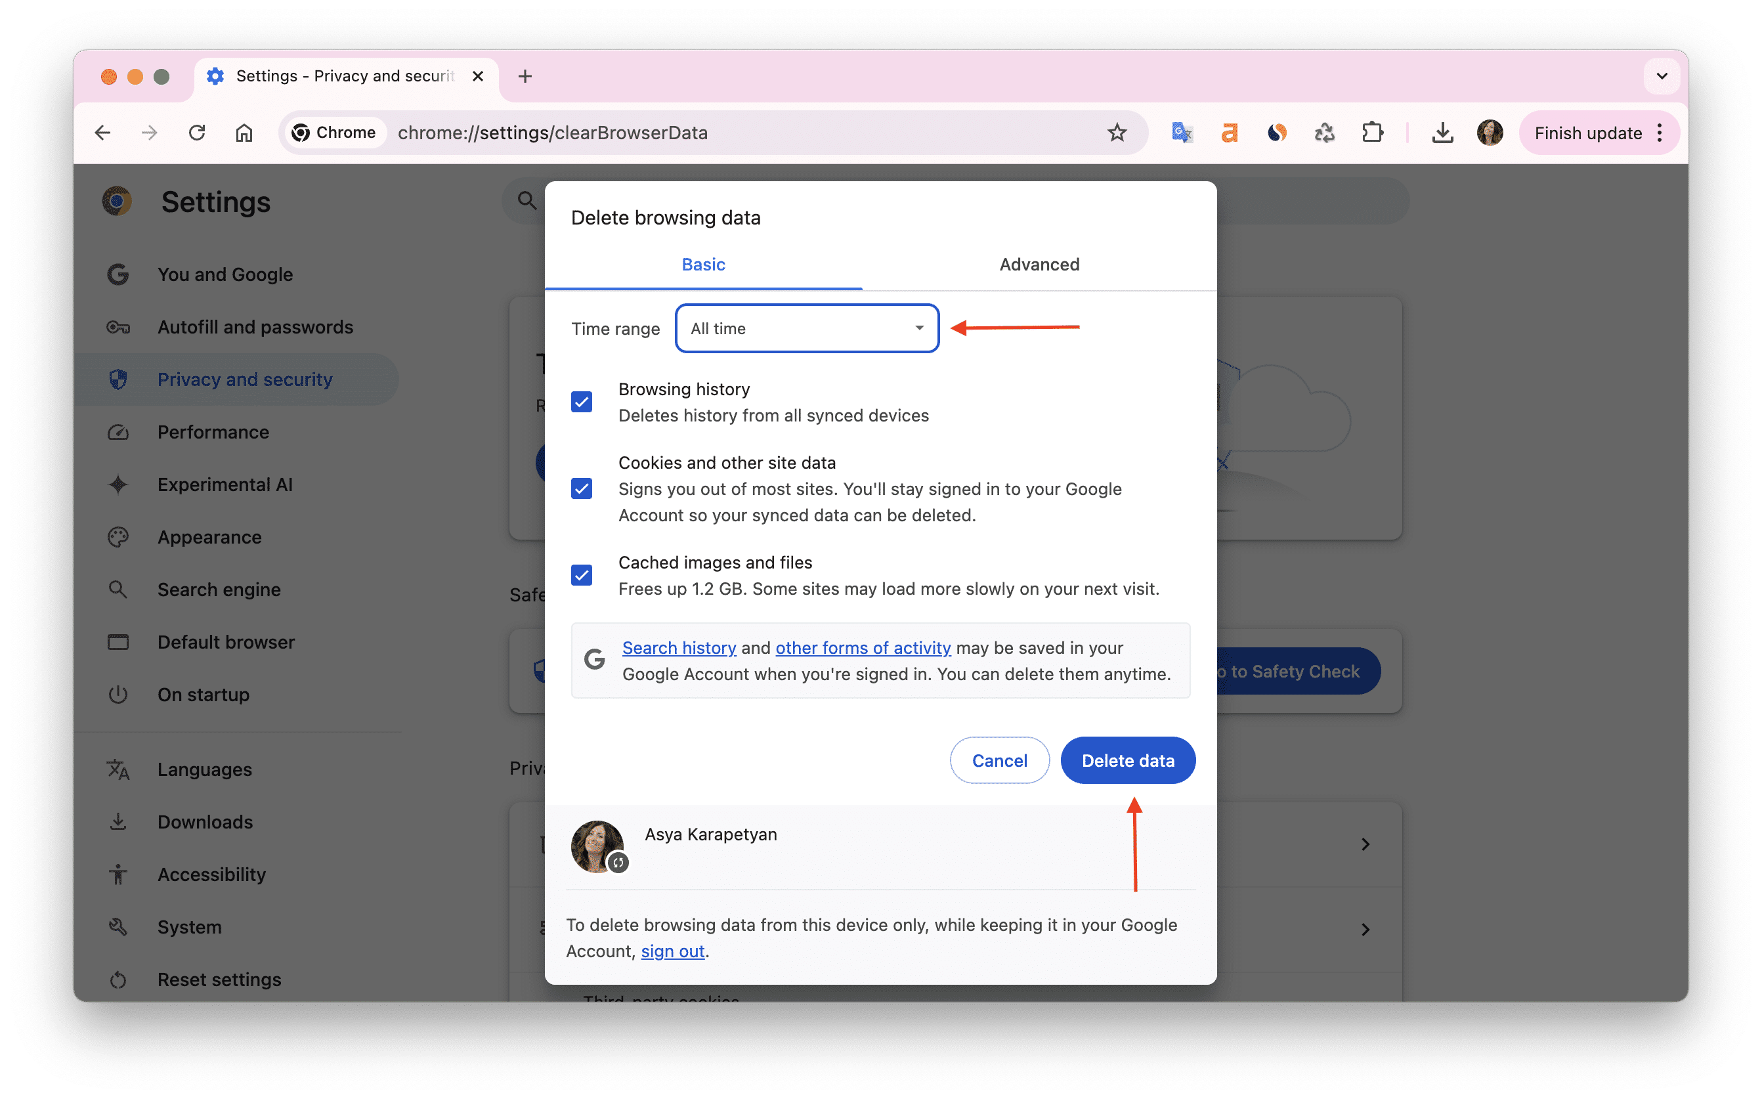This screenshot has width=1762, height=1099.
Task: Select the Basic tab in dialog
Action: click(702, 265)
